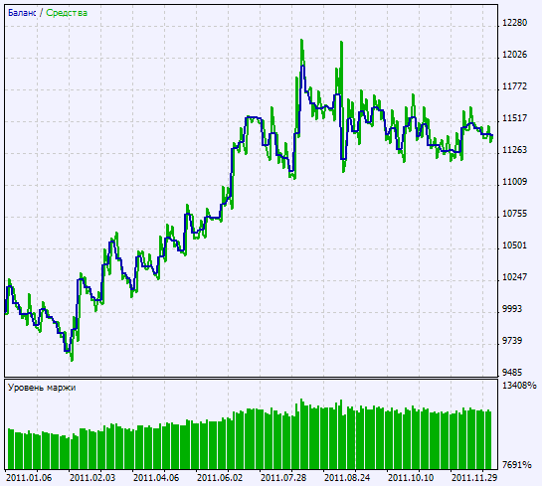This screenshot has height=486, width=542.
Task: Click the 10501 price axis value
Action: click(515, 245)
